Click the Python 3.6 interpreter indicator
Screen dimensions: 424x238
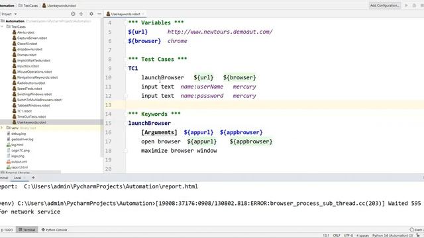tap(392, 235)
